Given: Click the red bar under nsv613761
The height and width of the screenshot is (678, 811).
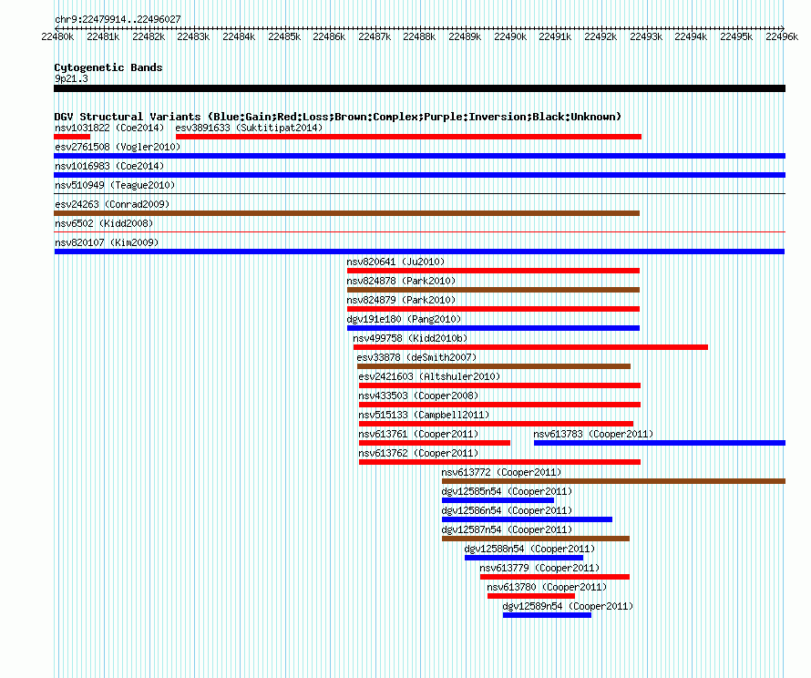Looking at the screenshot, I should [435, 443].
